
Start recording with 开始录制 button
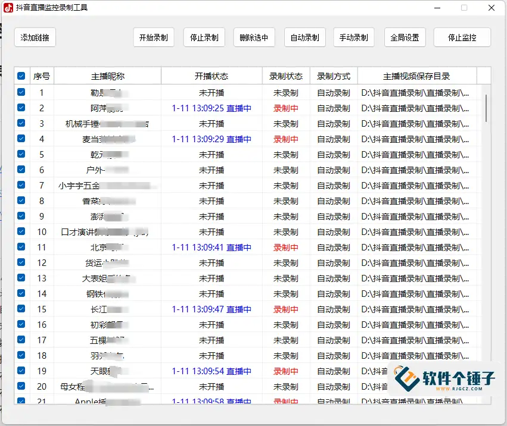[154, 37]
